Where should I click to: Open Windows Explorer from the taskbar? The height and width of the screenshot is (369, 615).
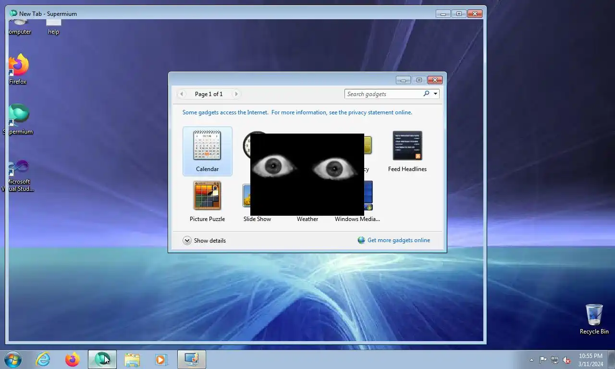[132, 359]
